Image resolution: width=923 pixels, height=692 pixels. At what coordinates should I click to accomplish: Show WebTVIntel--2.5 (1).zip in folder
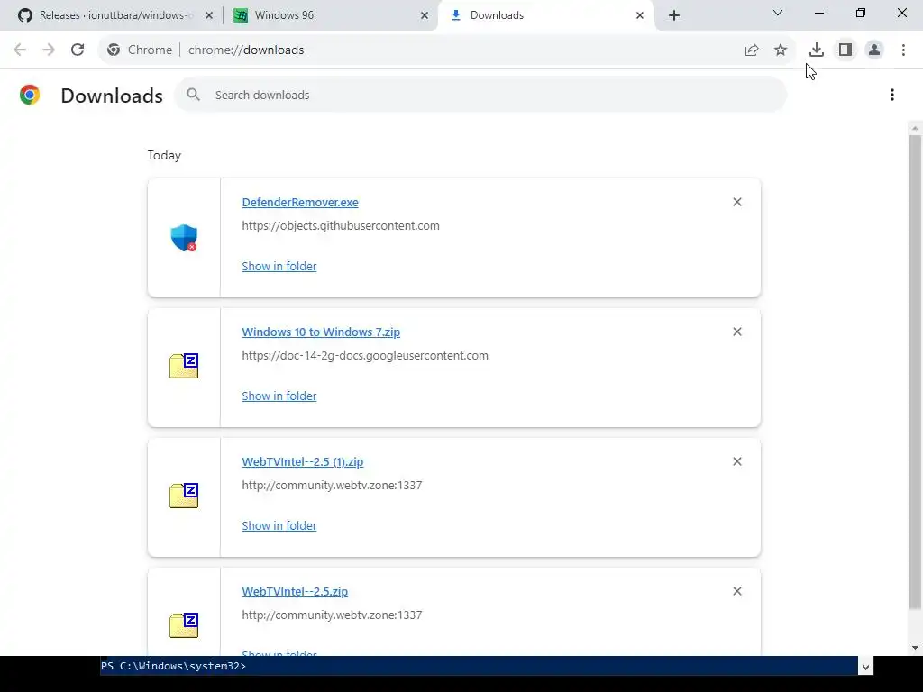coord(279,525)
